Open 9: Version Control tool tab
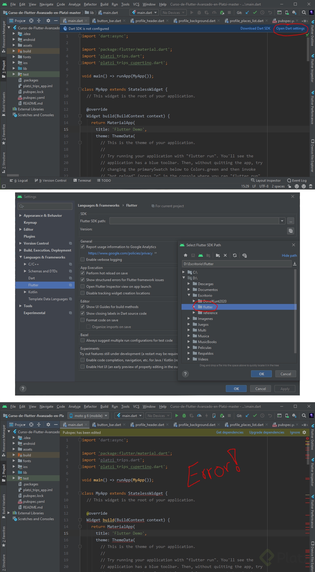This screenshot has height=572, width=315. coord(51,180)
